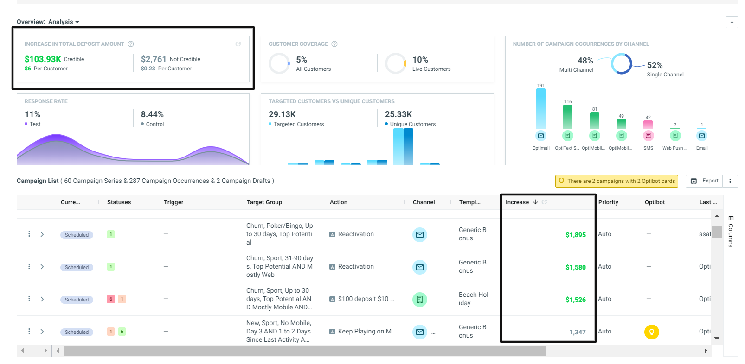Click the SMS channel icon in chart
Viewport: 745px width, 364px height.
click(x=648, y=136)
